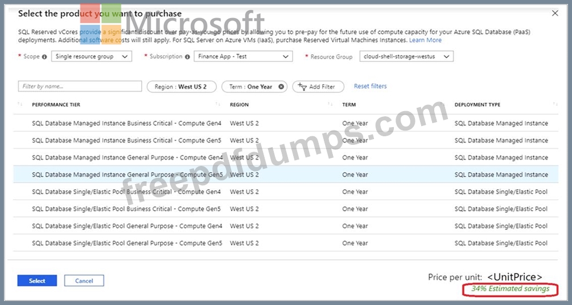Open the Scope dropdown

[x=91, y=56]
